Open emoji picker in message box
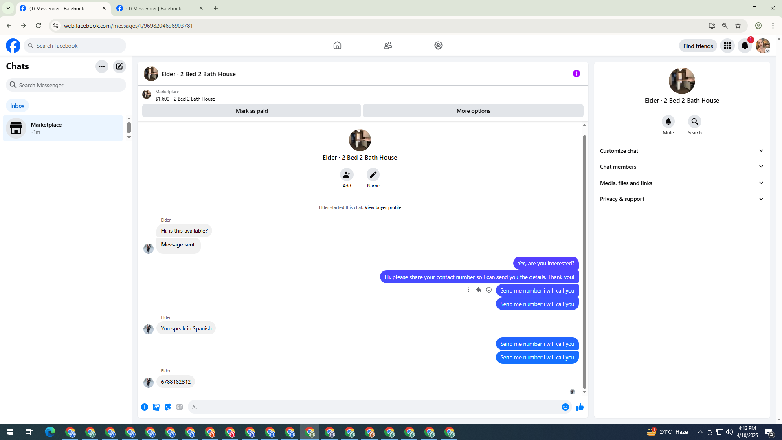The width and height of the screenshot is (782, 440). [565, 407]
